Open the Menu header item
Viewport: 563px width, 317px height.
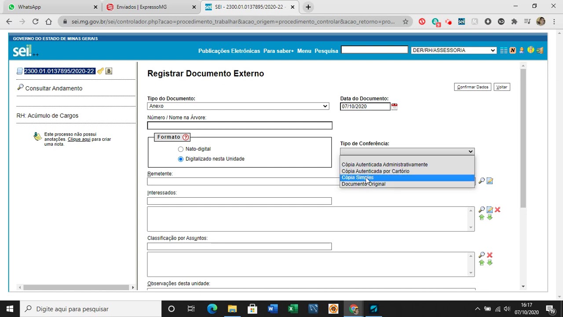tap(304, 51)
